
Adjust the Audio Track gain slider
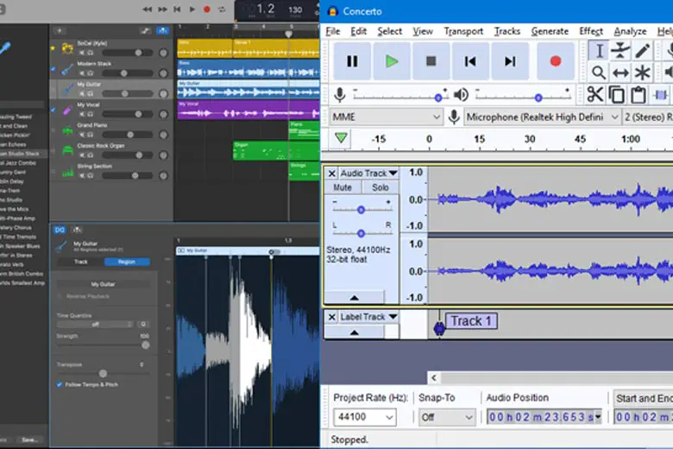point(361,210)
